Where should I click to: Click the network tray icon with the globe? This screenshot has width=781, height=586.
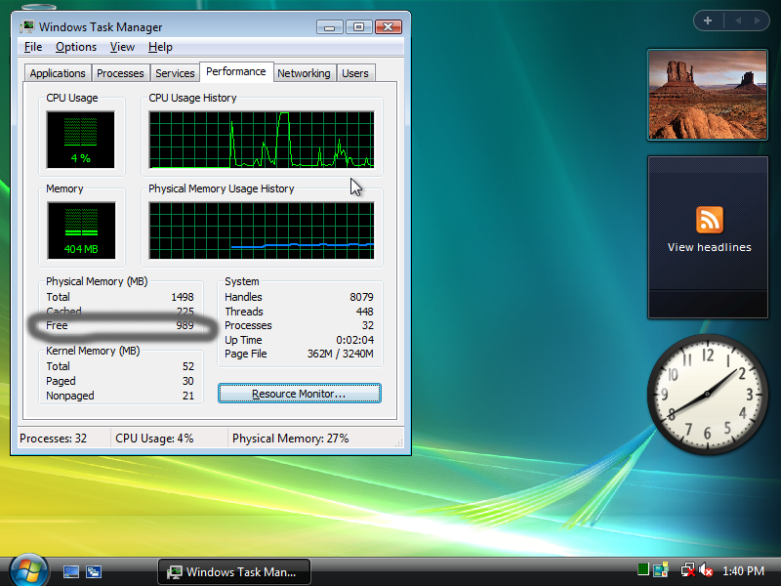(661, 570)
